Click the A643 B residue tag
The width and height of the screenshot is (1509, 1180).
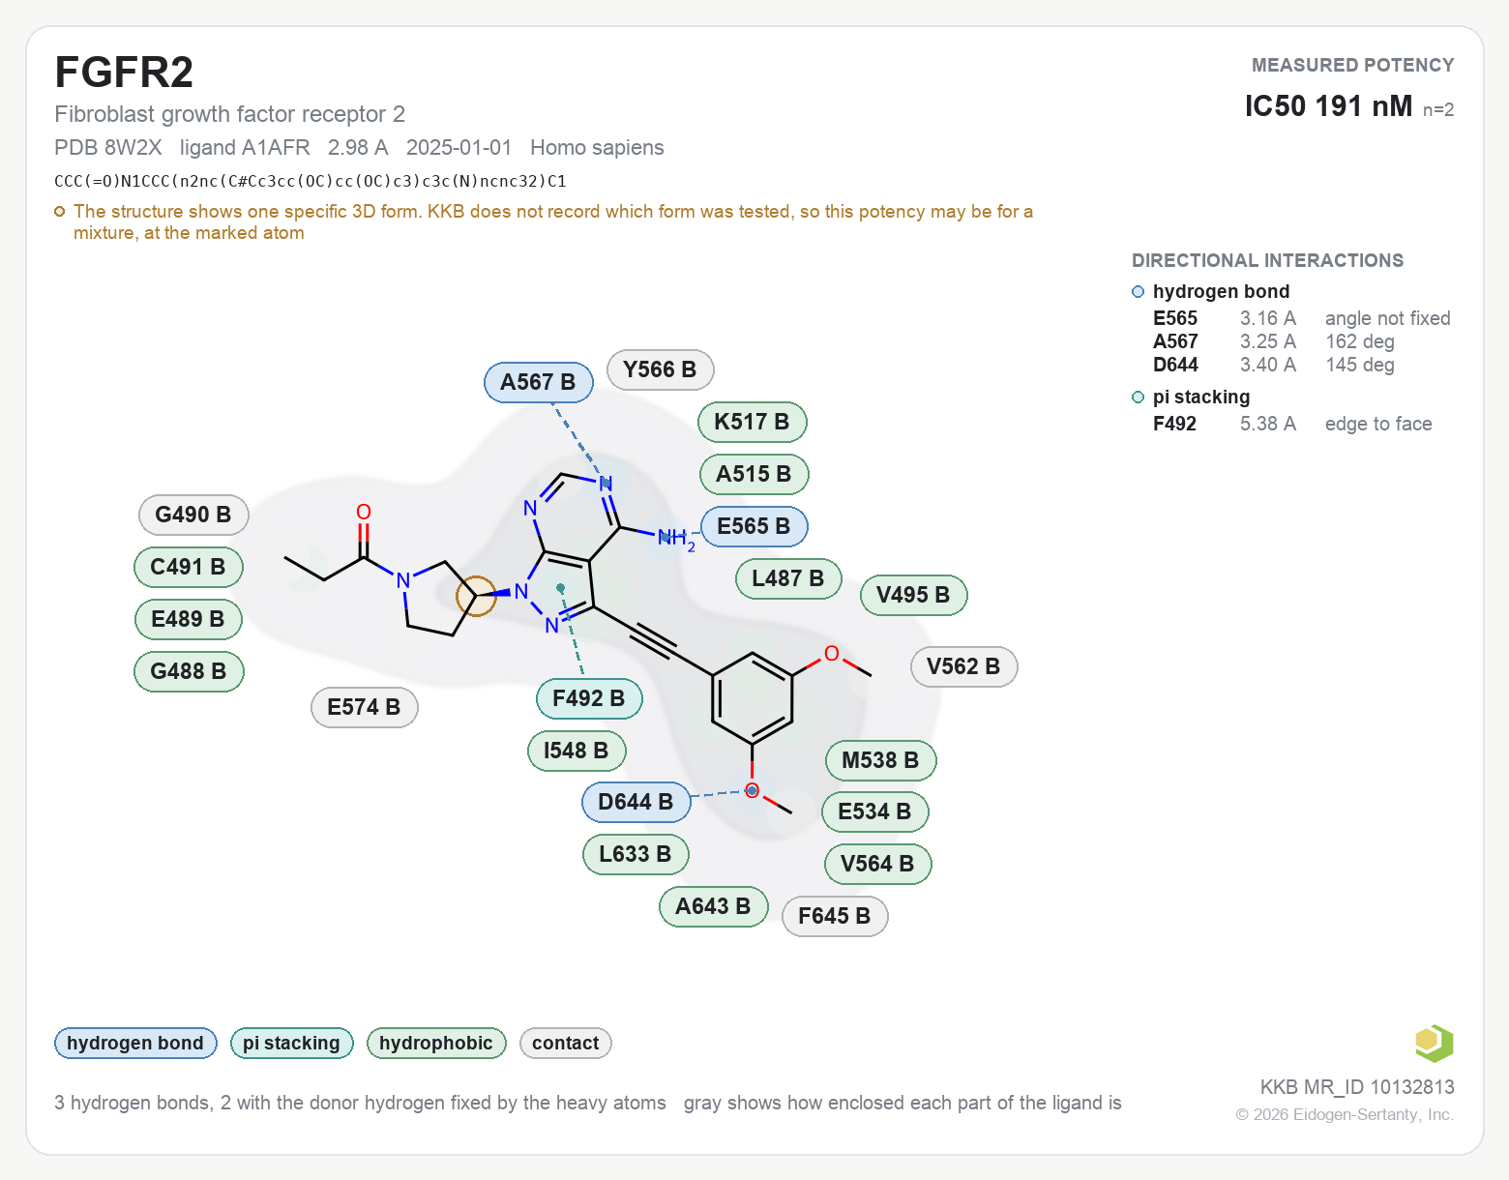click(713, 906)
